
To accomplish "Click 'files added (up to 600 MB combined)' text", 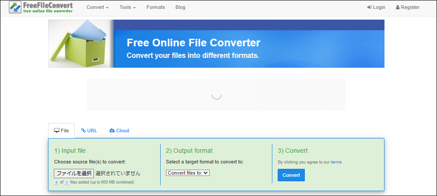I will (x=102, y=182).
